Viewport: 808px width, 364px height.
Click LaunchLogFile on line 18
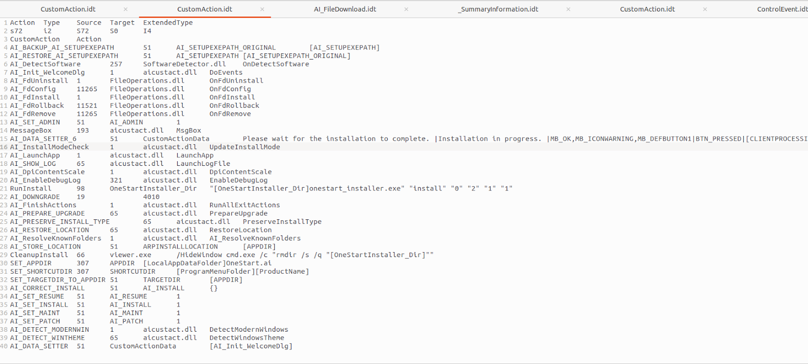[203, 164]
